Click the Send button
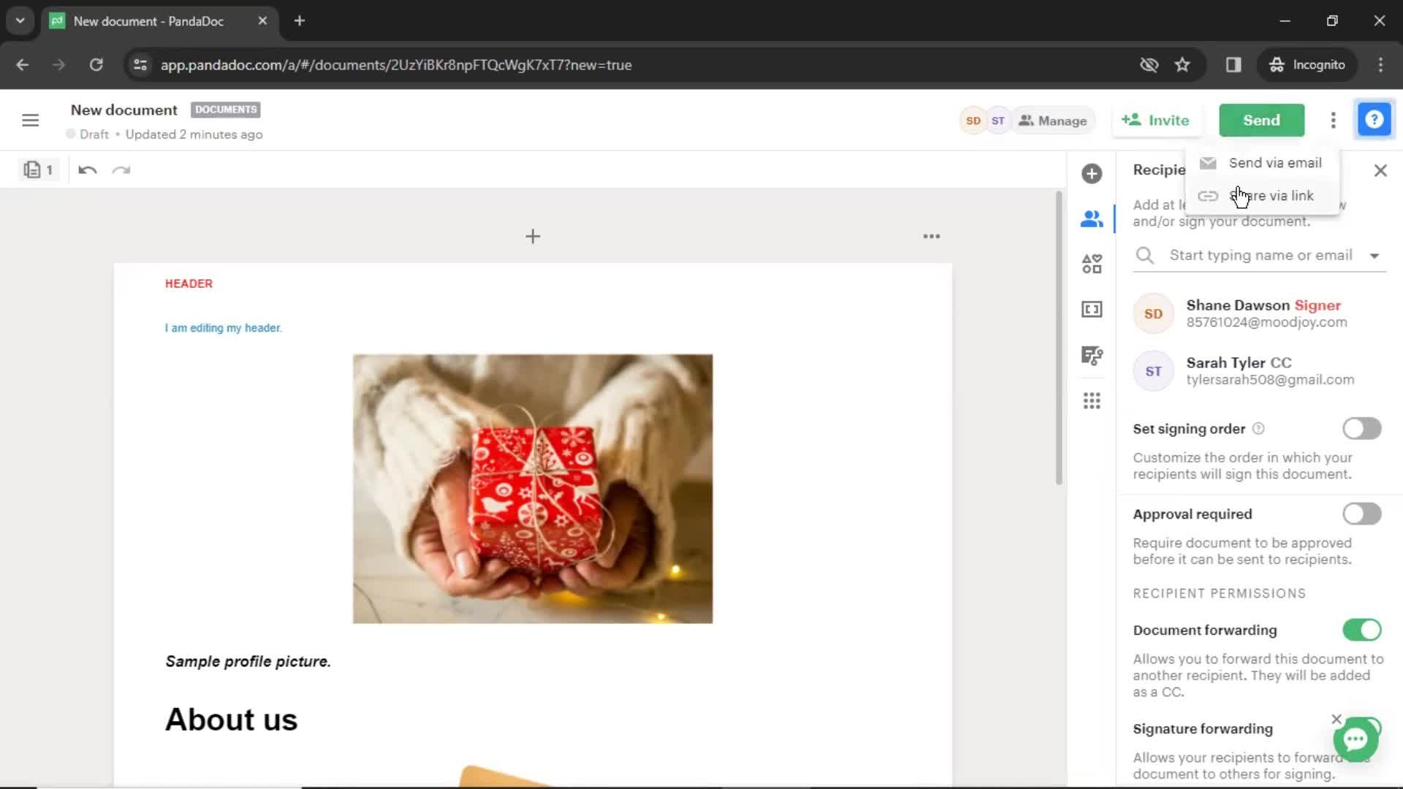 1261,120
